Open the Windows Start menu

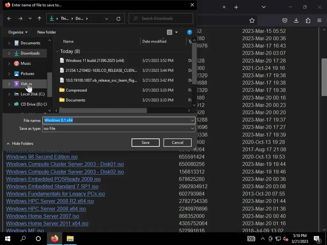click(x=8, y=239)
